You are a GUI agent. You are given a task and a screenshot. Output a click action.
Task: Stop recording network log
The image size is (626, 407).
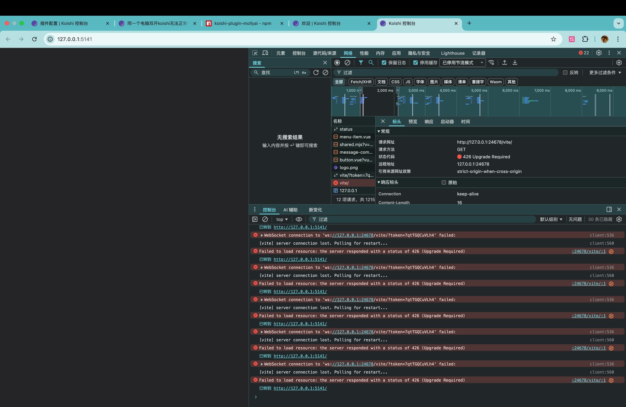tap(337, 63)
